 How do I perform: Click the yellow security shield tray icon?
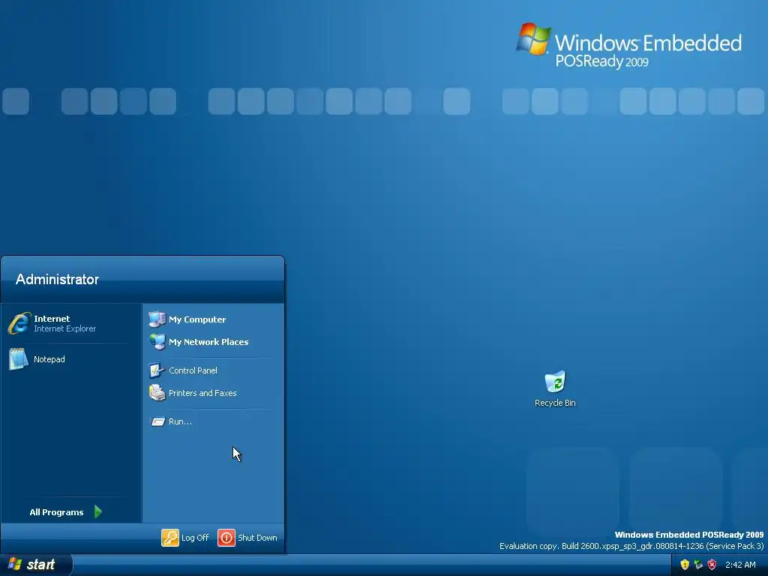[685, 565]
